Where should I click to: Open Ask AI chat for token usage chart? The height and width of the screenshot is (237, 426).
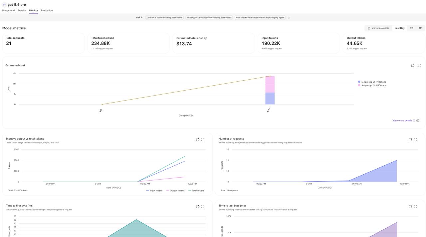(198, 140)
